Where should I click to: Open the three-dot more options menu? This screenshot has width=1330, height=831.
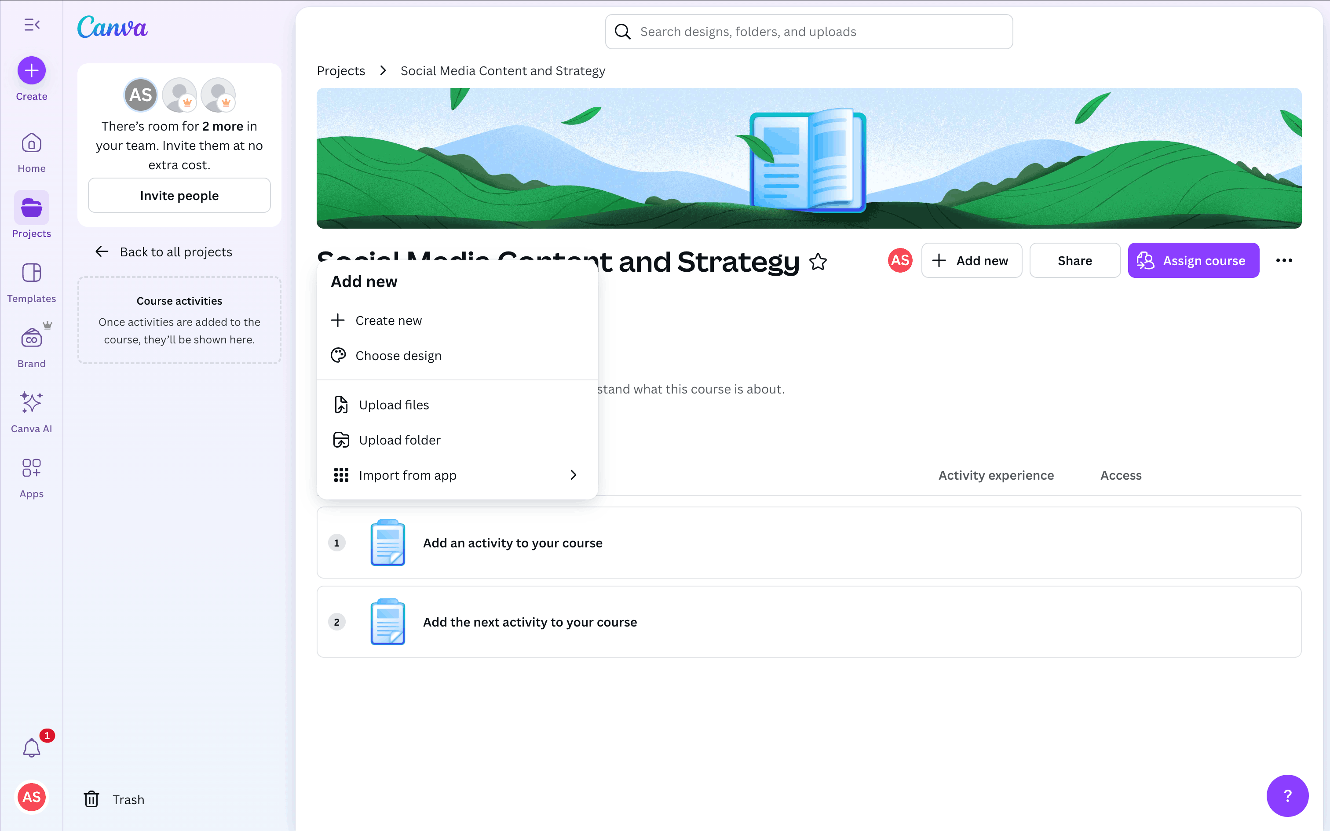[x=1284, y=260]
